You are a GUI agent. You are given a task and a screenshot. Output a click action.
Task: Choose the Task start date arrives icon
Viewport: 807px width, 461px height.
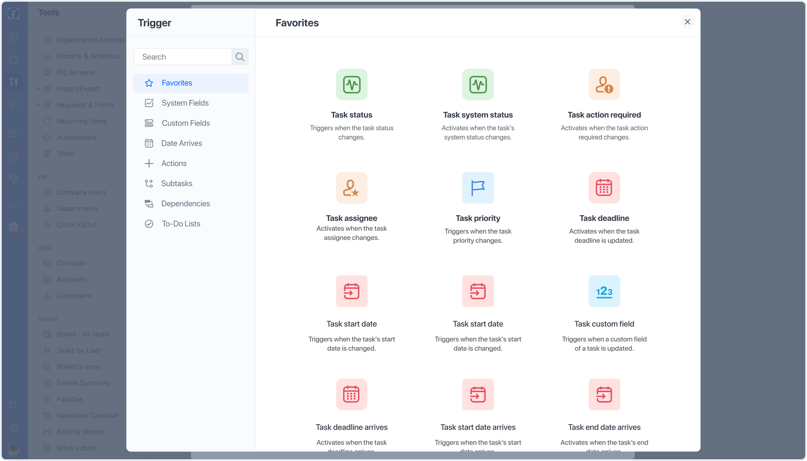(x=478, y=394)
